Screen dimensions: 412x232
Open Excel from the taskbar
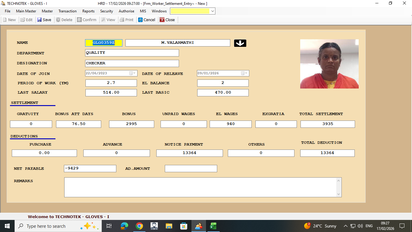point(213,226)
